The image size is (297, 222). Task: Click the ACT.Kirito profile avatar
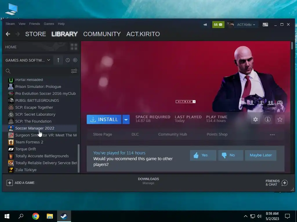(230, 25)
